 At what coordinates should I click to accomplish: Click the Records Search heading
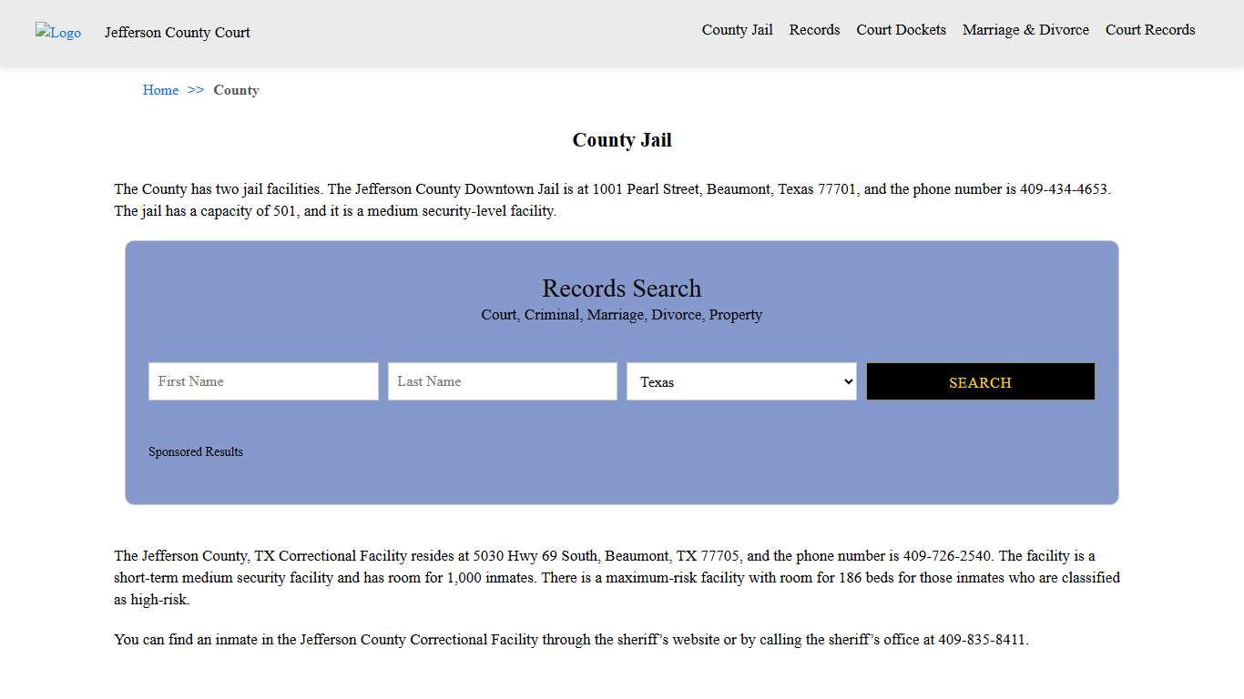622,289
